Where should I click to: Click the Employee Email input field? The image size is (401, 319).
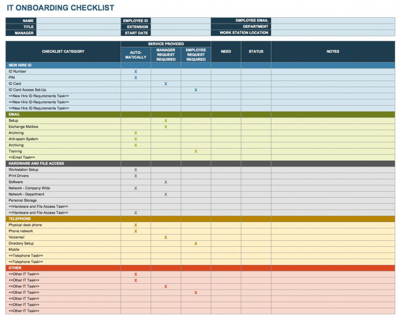click(333, 20)
